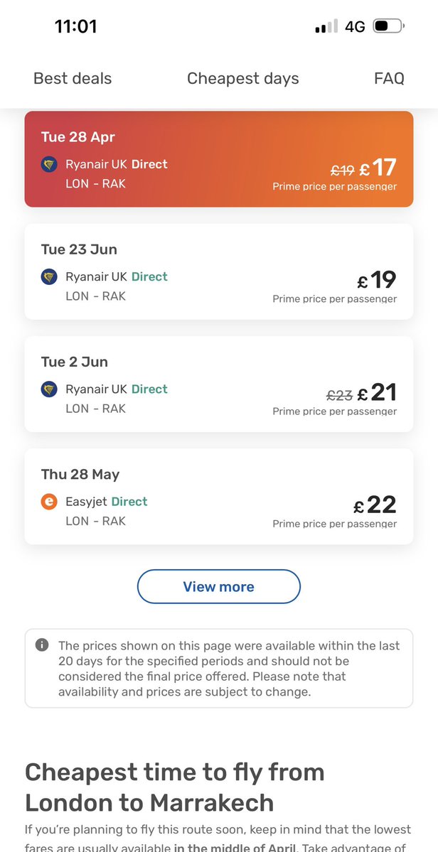
Task: Switch to Cheapest days tab
Action: (x=243, y=79)
